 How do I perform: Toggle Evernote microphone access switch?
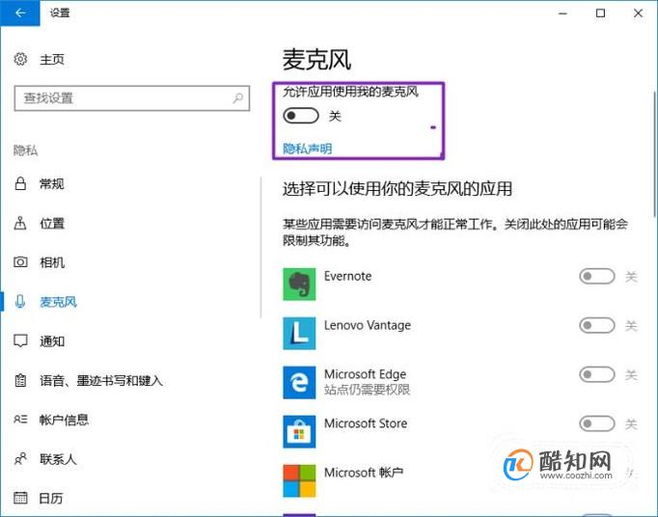(597, 277)
